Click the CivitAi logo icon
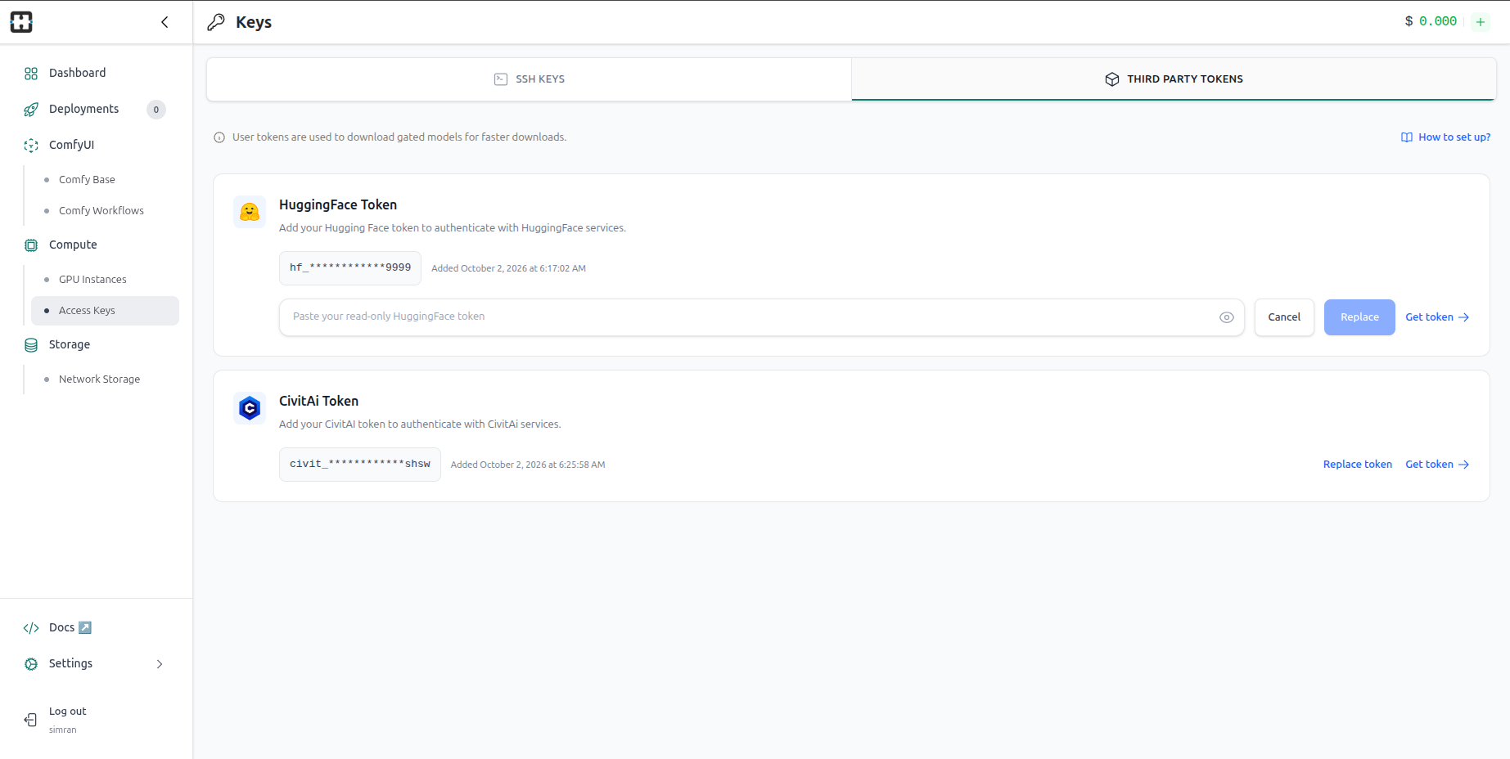Image resolution: width=1510 pixels, height=759 pixels. click(250, 408)
